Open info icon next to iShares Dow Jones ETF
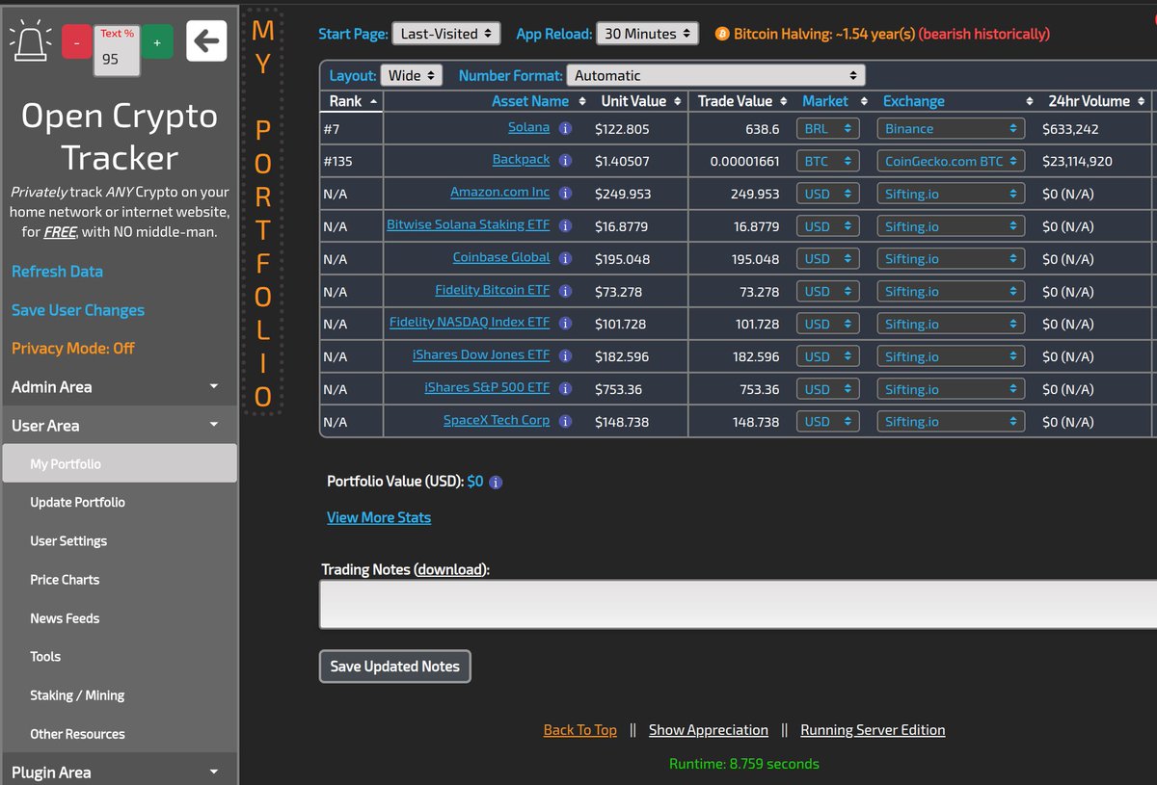Screen dimensions: 1157x785 [x=566, y=356]
